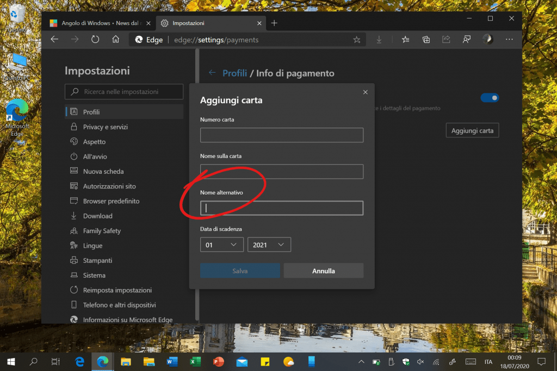Click the browser refresh icon

click(95, 39)
